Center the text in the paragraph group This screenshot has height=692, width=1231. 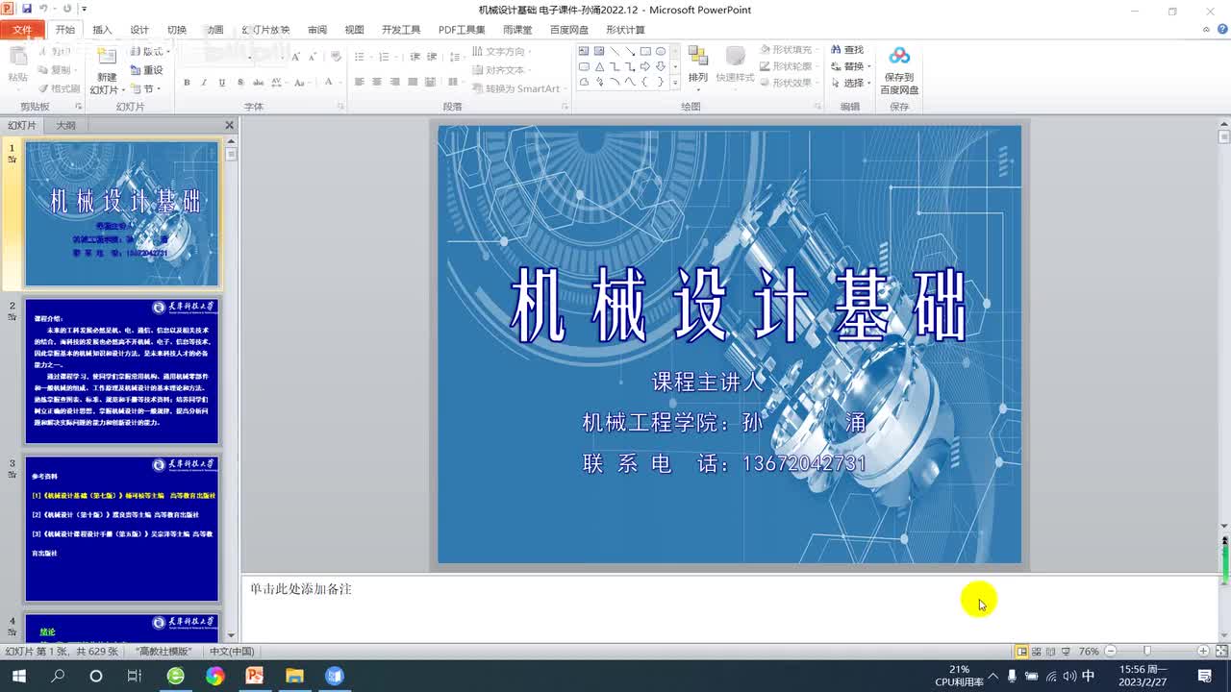tap(377, 83)
